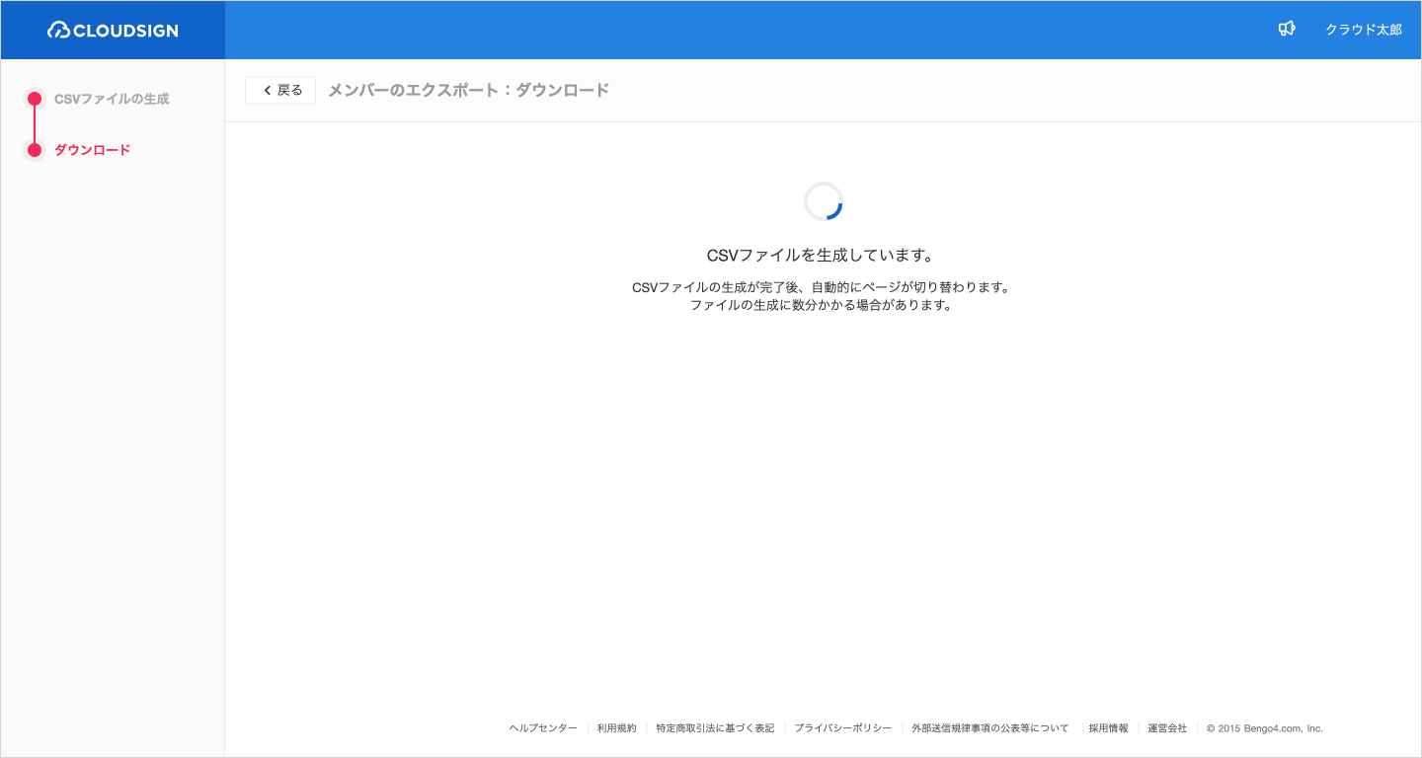Open the 外部送信規律事項の公表等について link
Screen dimensions: 1422x758
click(989, 728)
